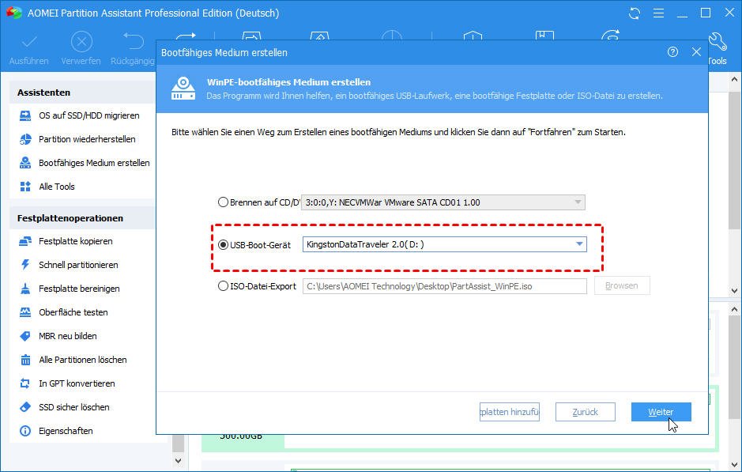Select the Brennen auf CD/DVD radio button
The image size is (742, 472).
coord(223,202)
